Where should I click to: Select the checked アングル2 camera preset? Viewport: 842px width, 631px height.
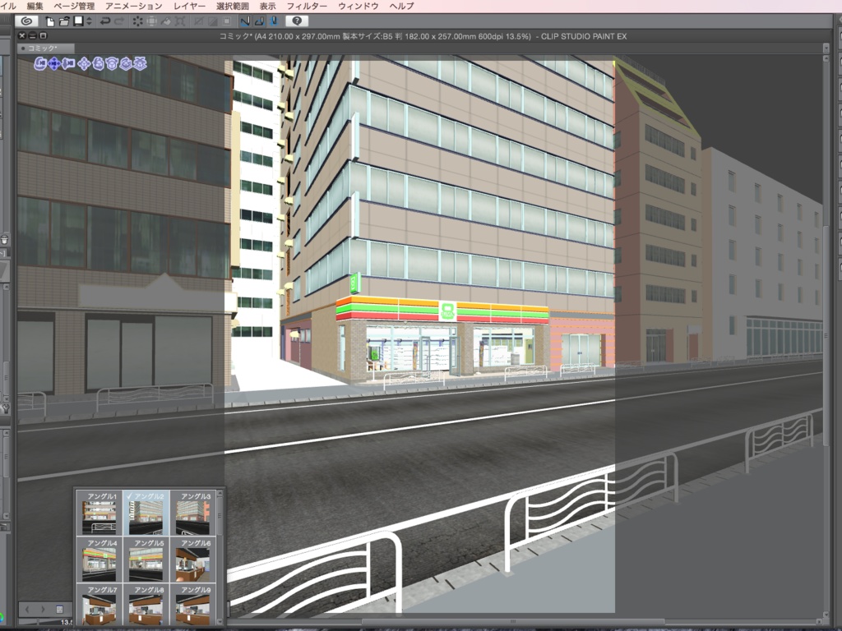[x=146, y=513]
